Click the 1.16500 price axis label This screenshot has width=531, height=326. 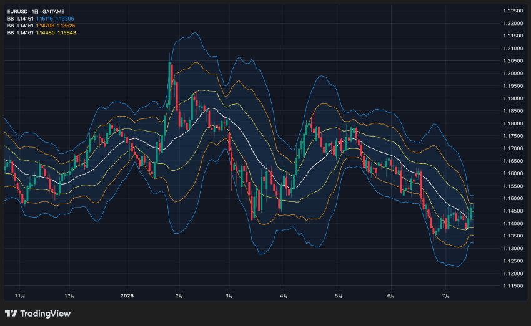pyautogui.click(x=513, y=161)
